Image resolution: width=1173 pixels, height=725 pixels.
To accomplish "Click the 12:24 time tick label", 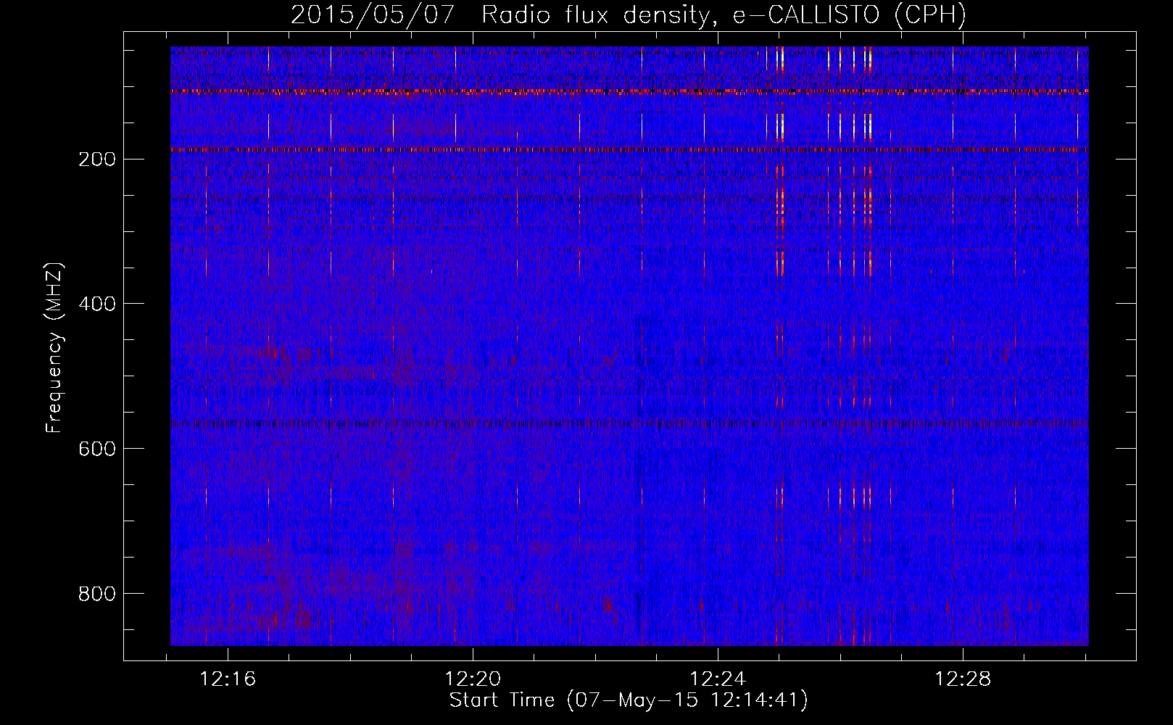I will (718, 679).
